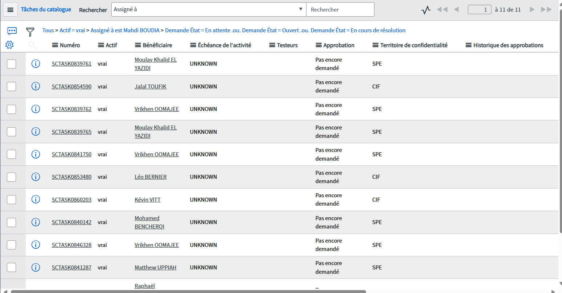Open list personalization gear icon
Image resolution: width=562 pixels, height=293 pixels.
(9, 45)
